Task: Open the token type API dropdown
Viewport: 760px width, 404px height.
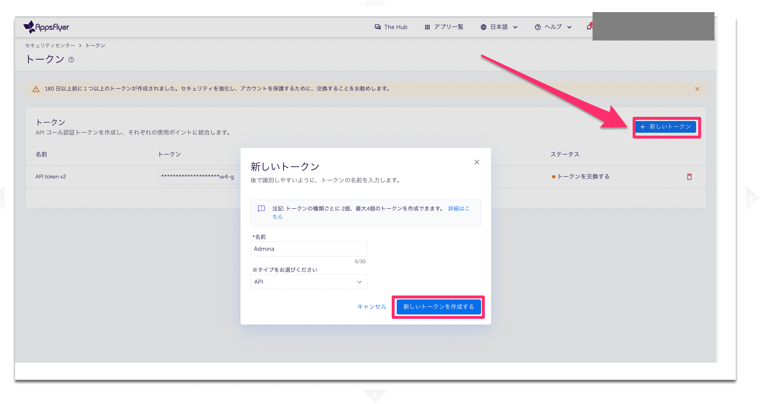Action: click(309, 282)
